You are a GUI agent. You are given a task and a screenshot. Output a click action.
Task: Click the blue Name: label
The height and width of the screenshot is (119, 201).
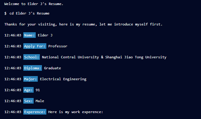[30, 35]
